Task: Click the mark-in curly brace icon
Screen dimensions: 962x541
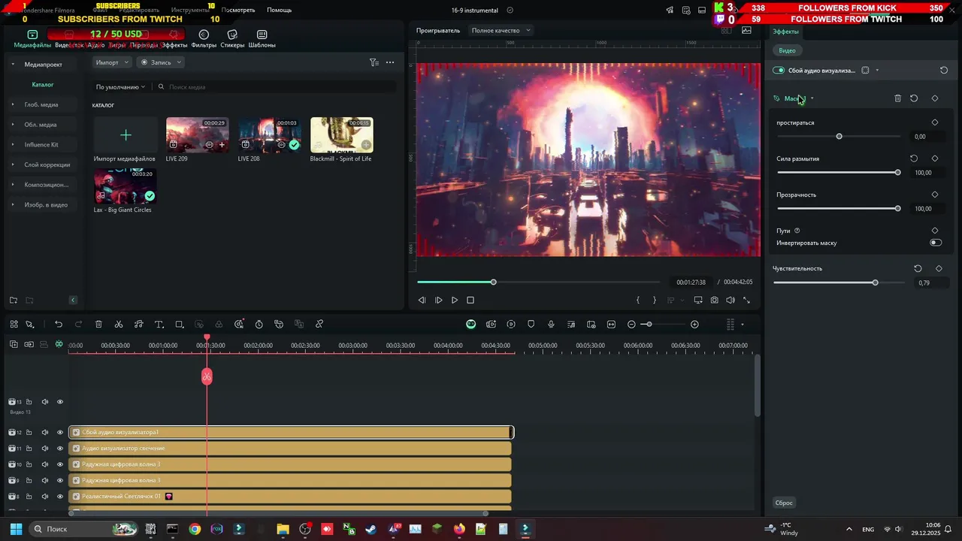Action: tap(638, 300)
